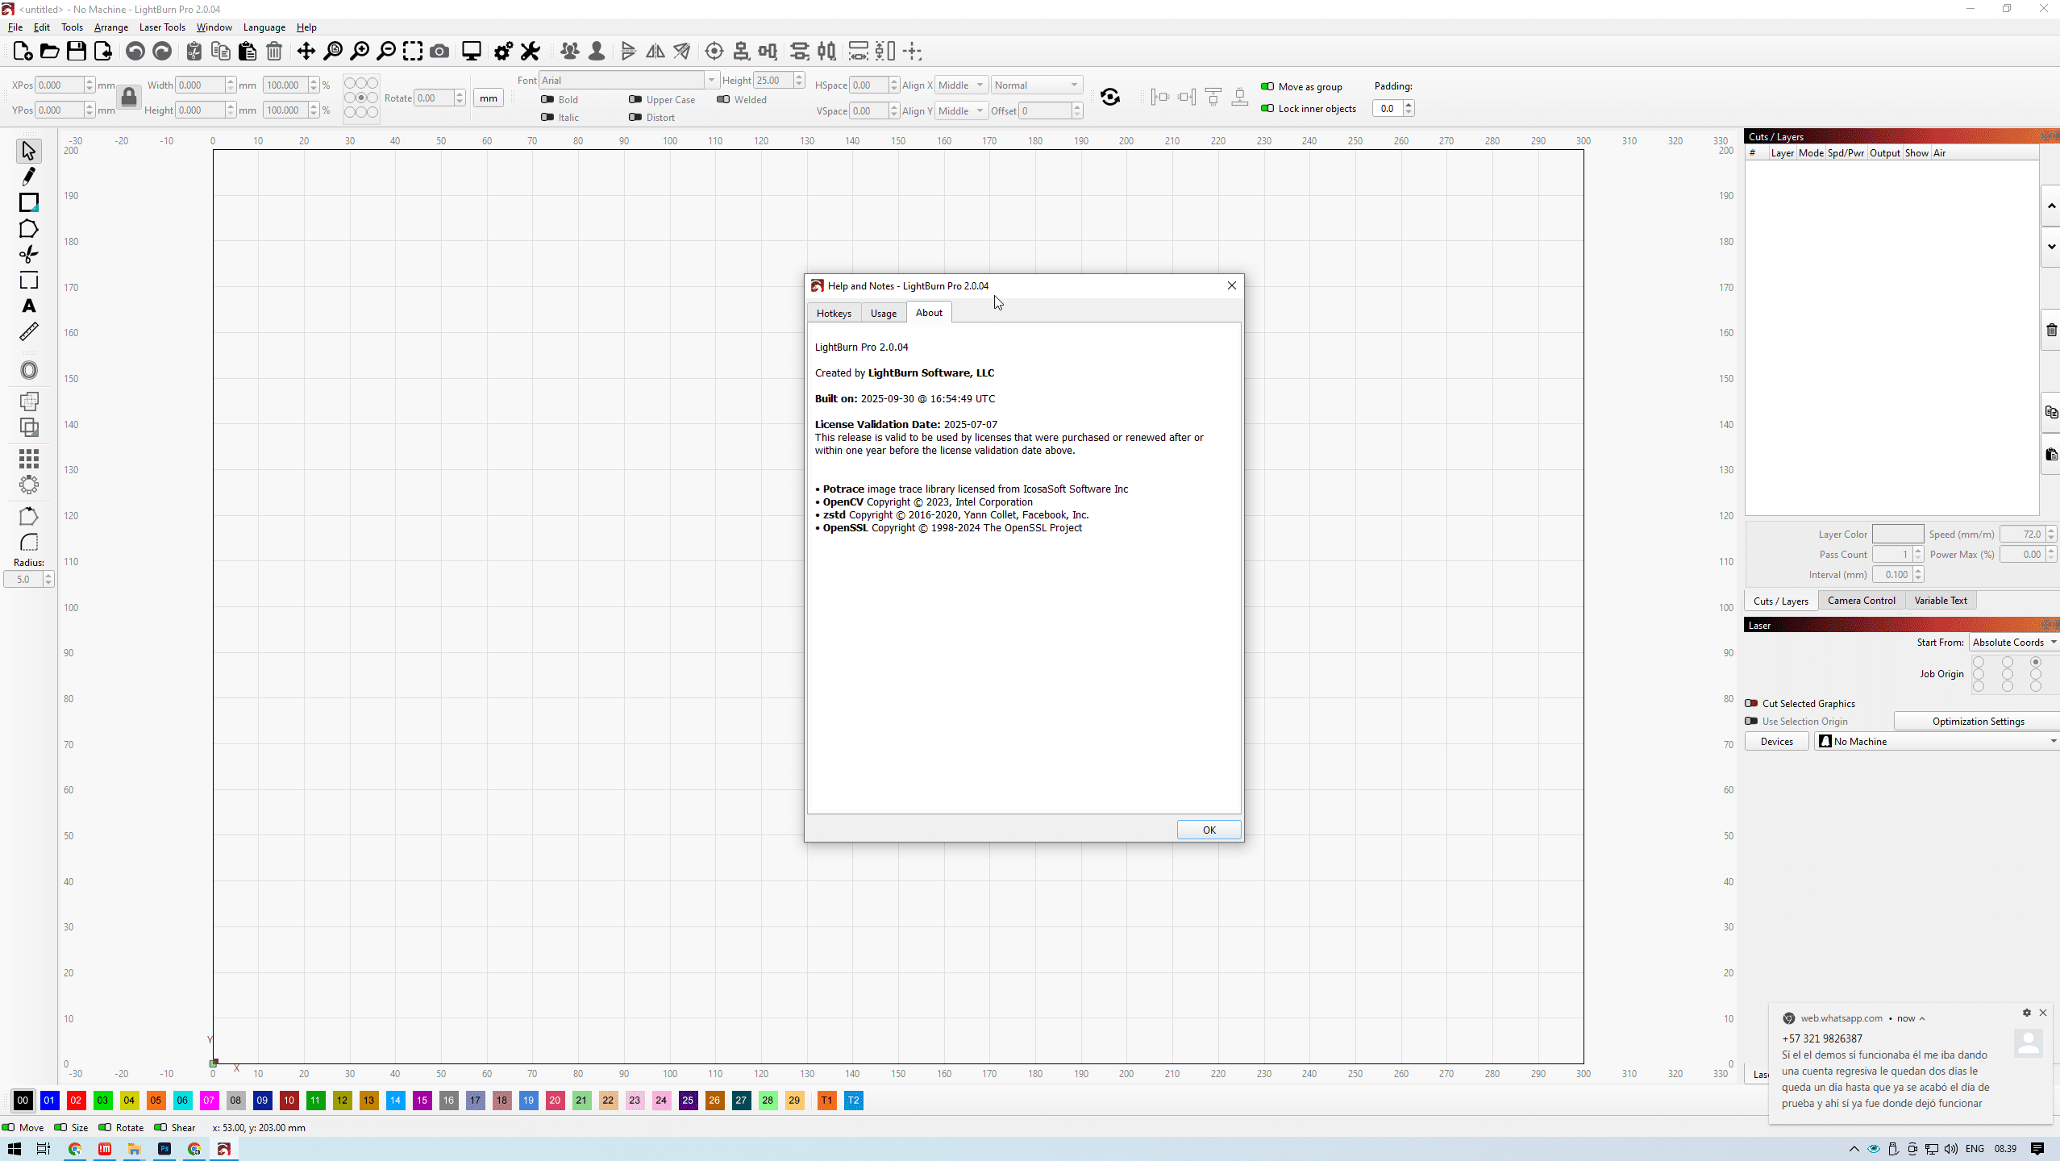Switch to the Usage tab in Help dialog
Screen dimensions: 2060x1161
[884, 314]
